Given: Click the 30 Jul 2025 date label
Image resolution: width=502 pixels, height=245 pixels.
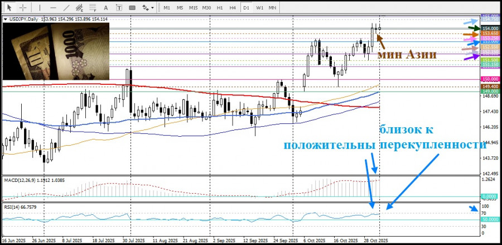Looking at the screenshot, I should tap(134, 241).
